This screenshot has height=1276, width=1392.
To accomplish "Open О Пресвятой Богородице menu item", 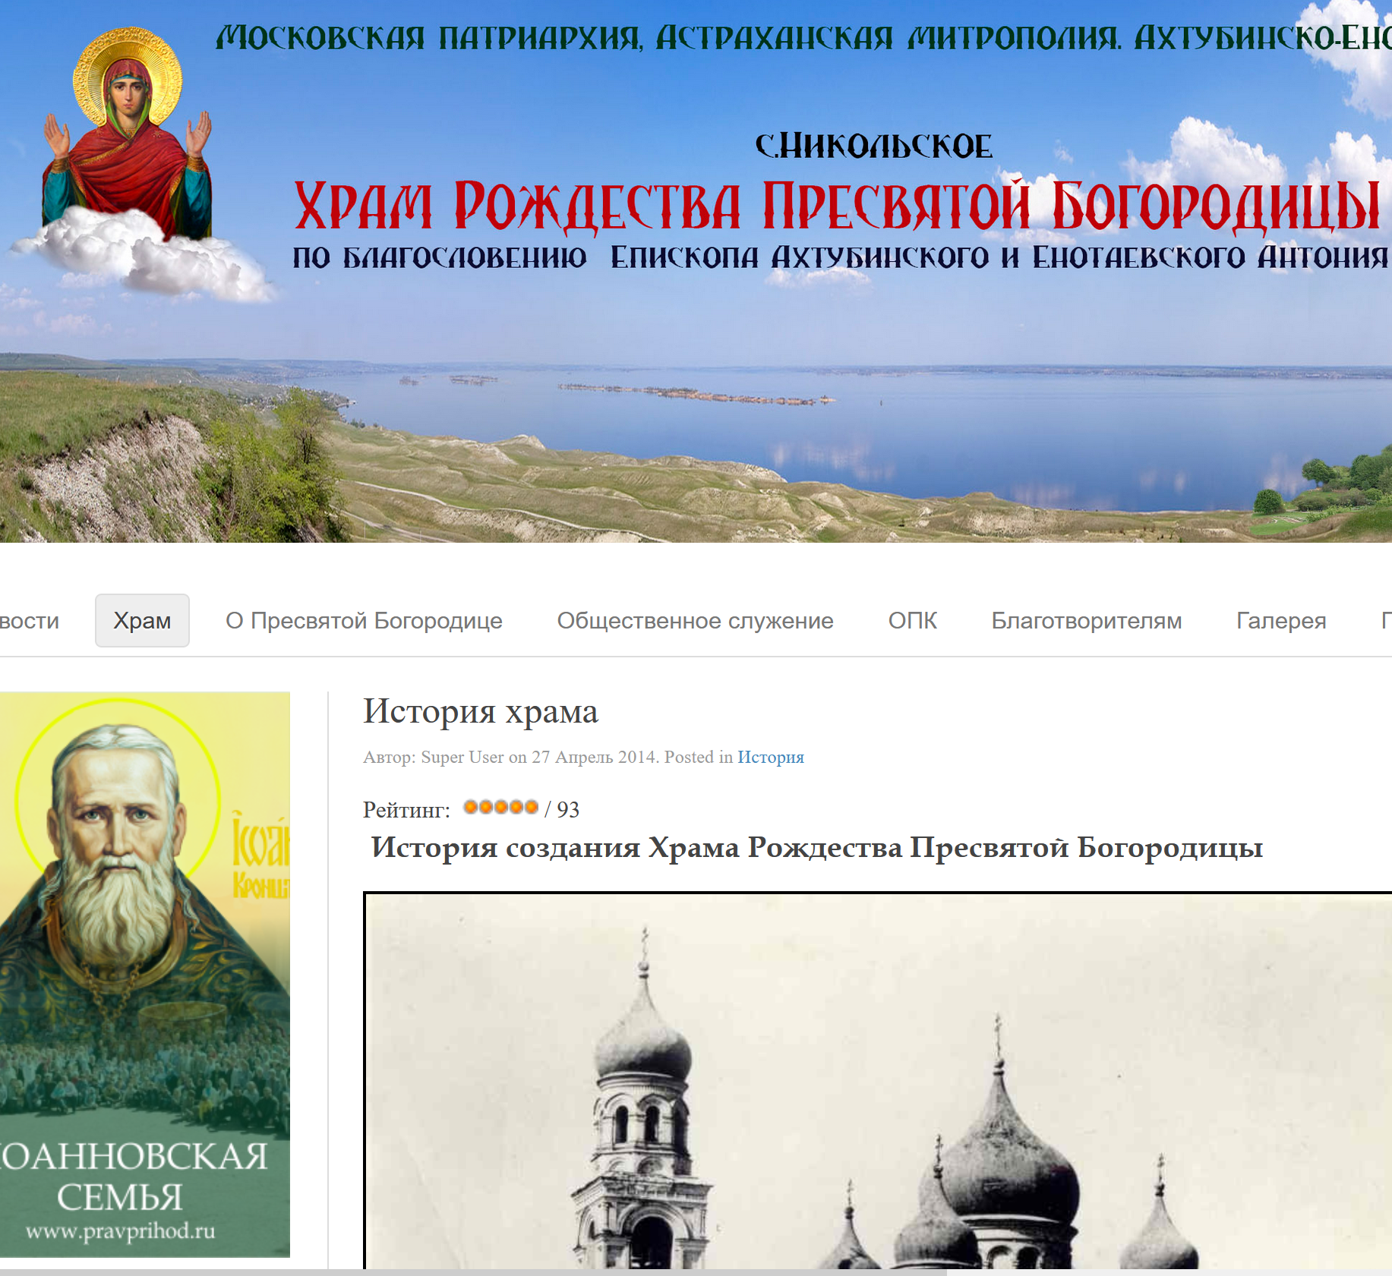I will pos(364,620).
